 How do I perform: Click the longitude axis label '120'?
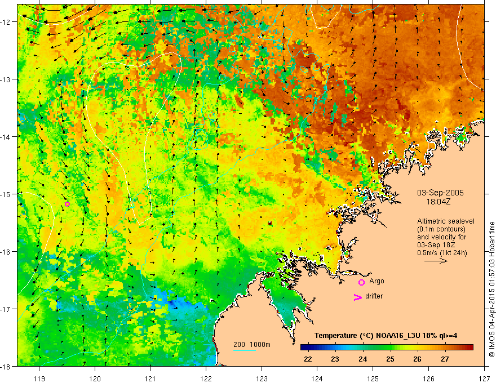[x=95, y=378]
